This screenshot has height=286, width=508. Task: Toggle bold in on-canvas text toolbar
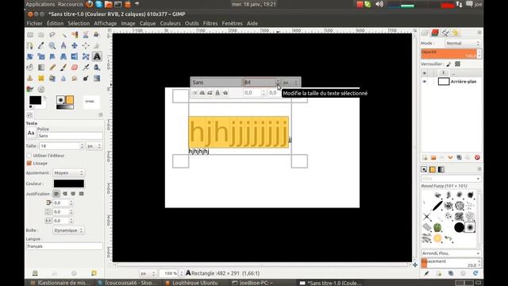(202, 93)
